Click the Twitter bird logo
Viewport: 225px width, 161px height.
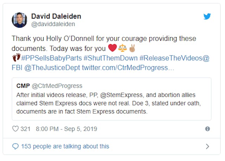pos(207,16)
